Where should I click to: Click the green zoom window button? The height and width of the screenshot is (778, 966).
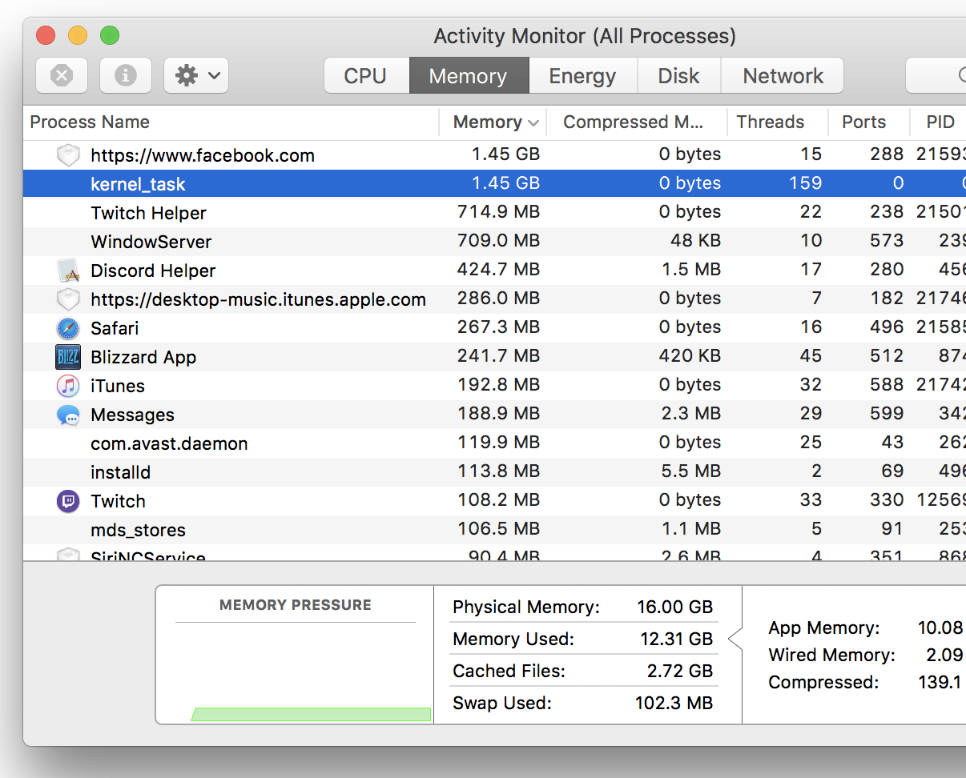tap(110, 36)
